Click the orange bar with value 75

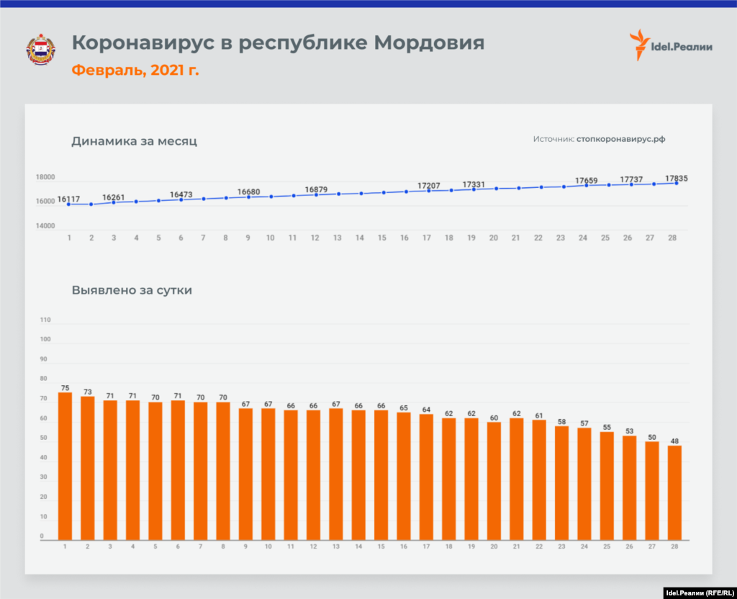click(x=65, y=466)
